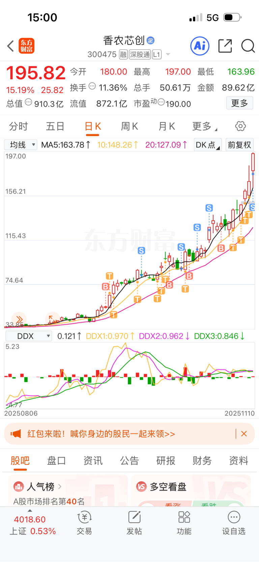Switch to the 周K tab
259x562 pixels.
click(129, 126)
